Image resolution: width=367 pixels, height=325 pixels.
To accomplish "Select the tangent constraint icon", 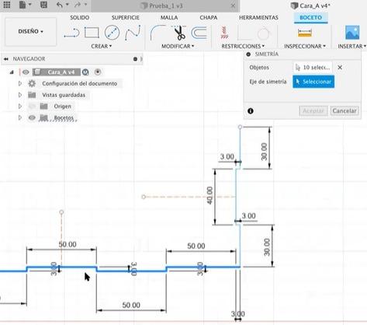I will pyautogui.click(x=263, y=33).
